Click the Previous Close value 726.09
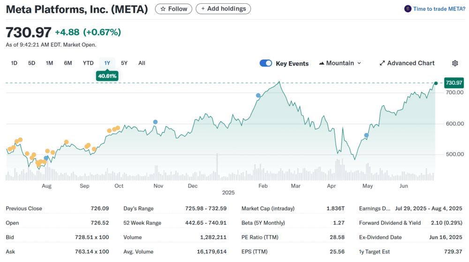The width and height of the screenshot is (469, 262). click(x=99, y=209)
